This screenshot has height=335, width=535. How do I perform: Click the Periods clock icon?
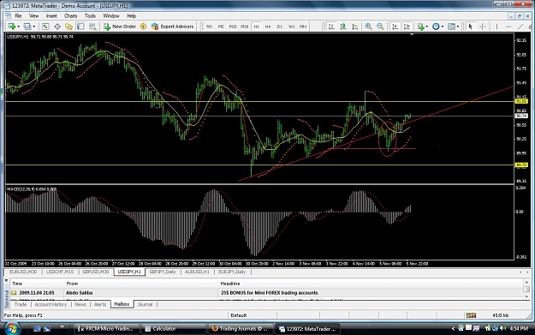coord(436,27)
